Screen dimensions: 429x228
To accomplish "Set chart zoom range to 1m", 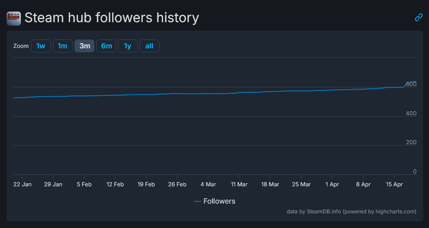I will pos(62,46).
